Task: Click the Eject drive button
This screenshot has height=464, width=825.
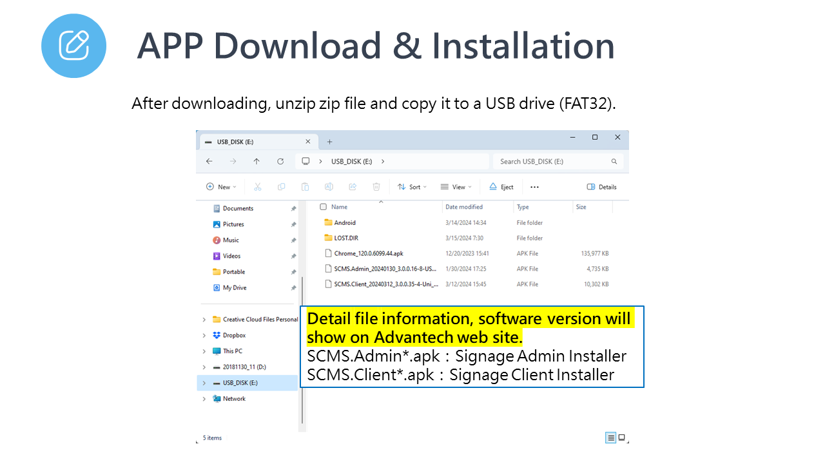Action: tap(501, 187)
